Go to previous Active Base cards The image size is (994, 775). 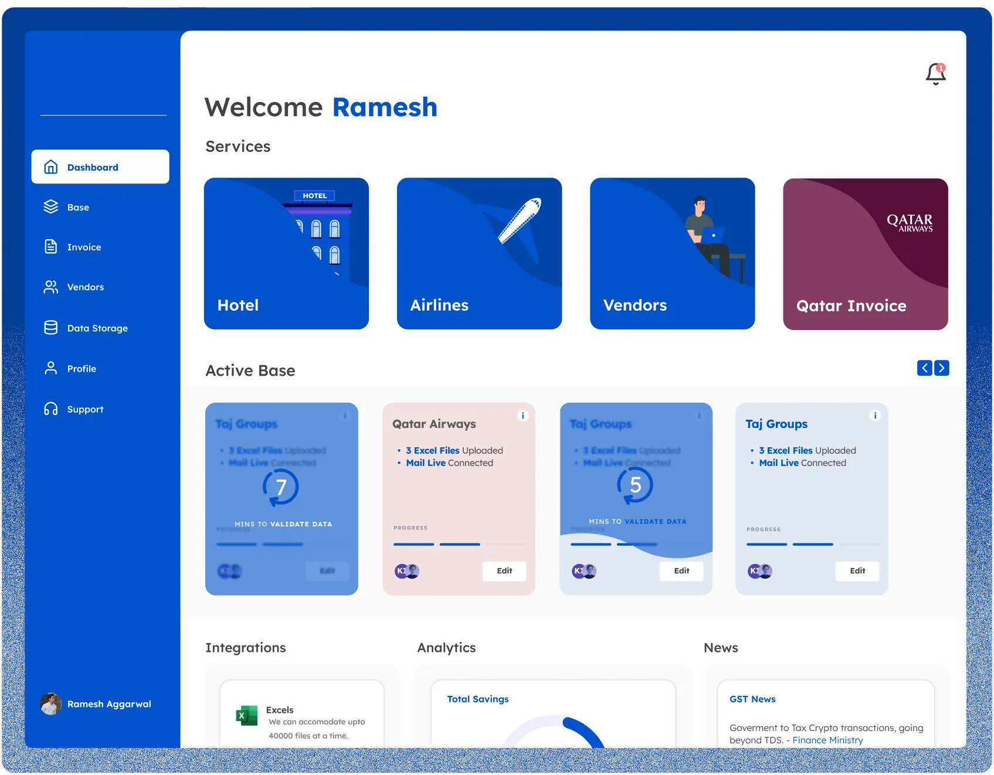pyautogui.click(x=924, y=368)
